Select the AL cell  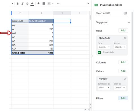[x=20, y=29]
